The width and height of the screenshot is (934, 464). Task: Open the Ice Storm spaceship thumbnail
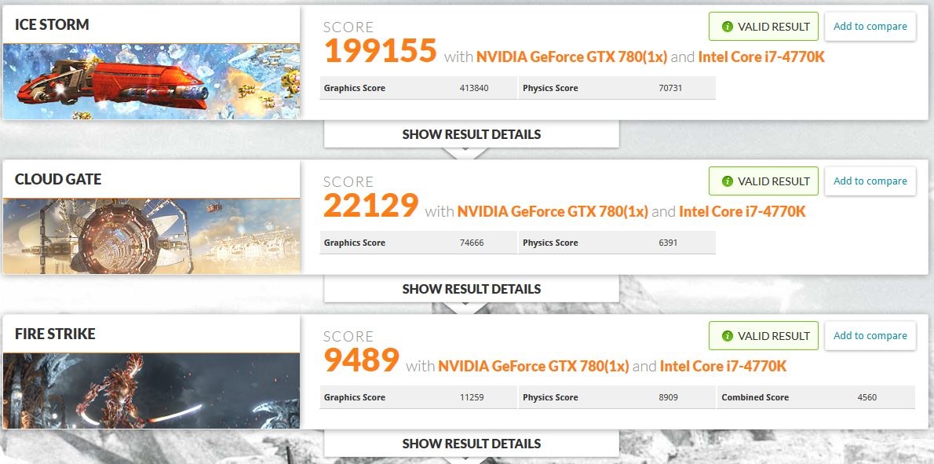(x=151, y=82)
